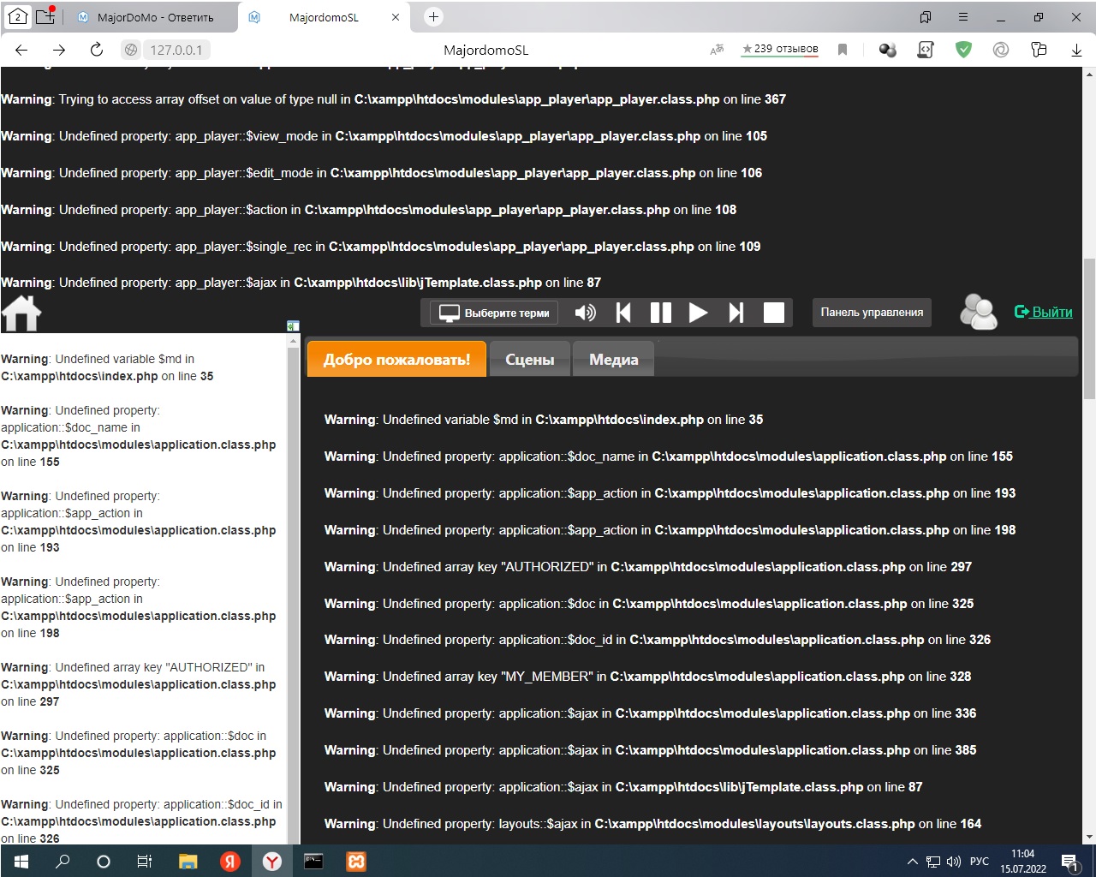Open the '239 отзывов' site reviews
1096x877 pixels.
coord(780,49)
